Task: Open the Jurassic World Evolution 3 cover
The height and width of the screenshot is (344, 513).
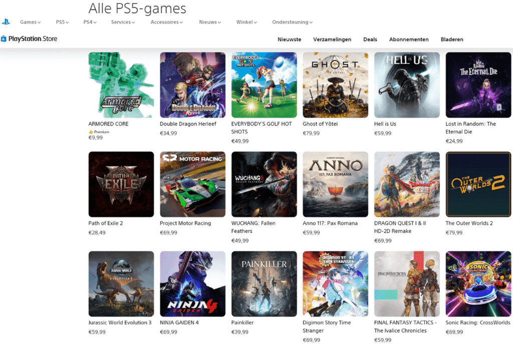Action: [x=121, y=284]
